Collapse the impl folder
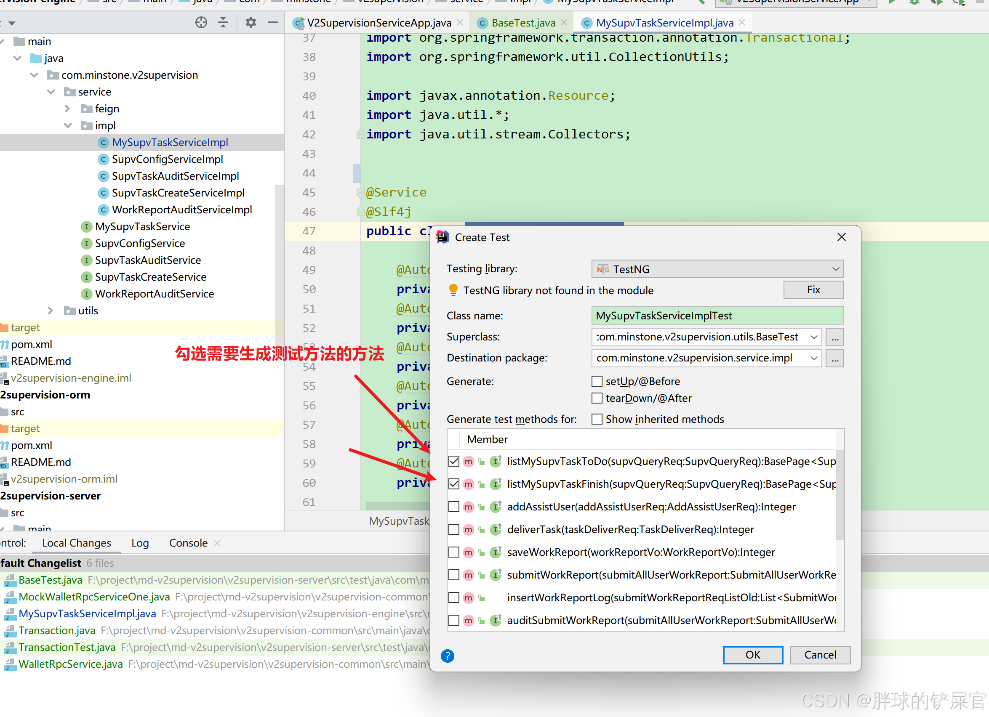Image resolution: width=989 pixels, height=717 pixels. click(x=68, y=125)
